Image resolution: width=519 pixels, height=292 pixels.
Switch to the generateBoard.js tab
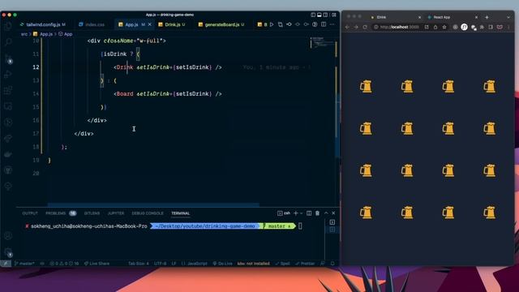[221, 24]
